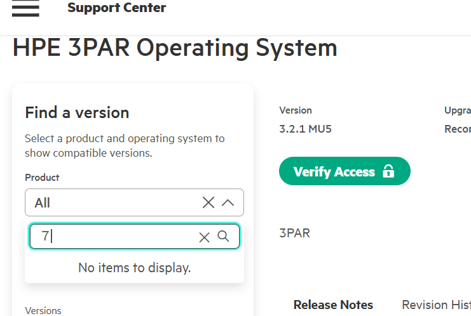
Task: Open the Revision History tab
Action: pos(436,305)
